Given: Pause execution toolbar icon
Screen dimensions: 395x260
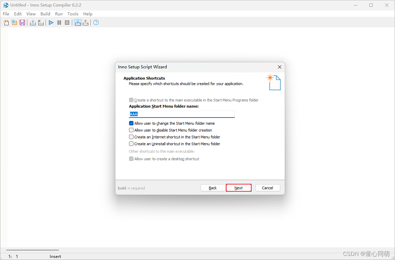Looking at the screenshot, I should (59, 23).
